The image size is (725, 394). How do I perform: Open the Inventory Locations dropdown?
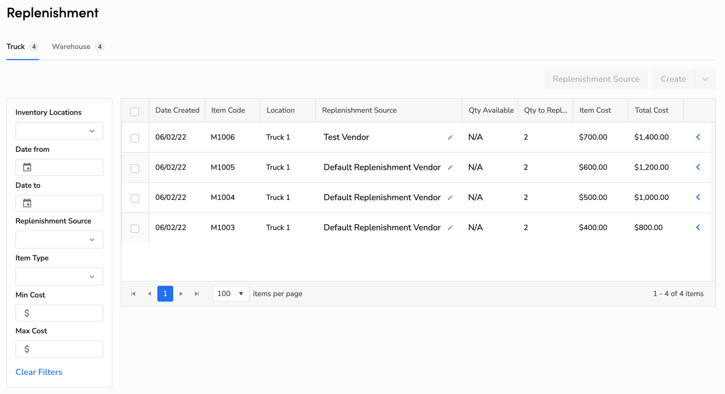[59, 131]
